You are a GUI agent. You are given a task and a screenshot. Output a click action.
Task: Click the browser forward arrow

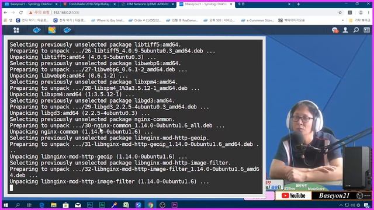(13, 13)
